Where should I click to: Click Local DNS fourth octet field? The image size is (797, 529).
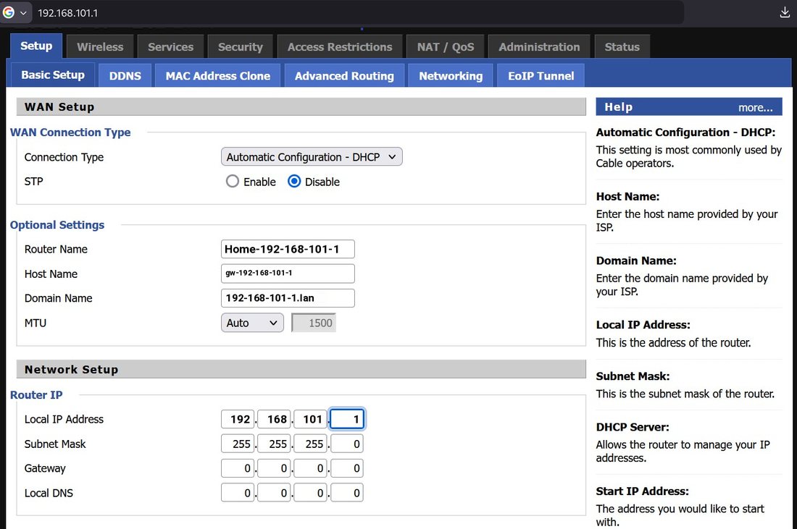pos(346,493)
